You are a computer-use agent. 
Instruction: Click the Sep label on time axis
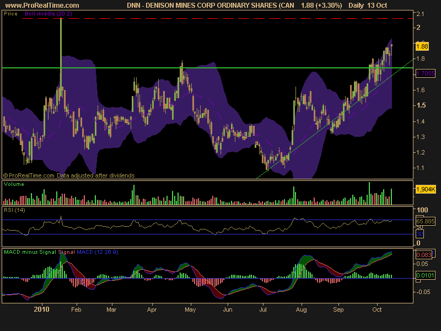click(x=338, y=309)
